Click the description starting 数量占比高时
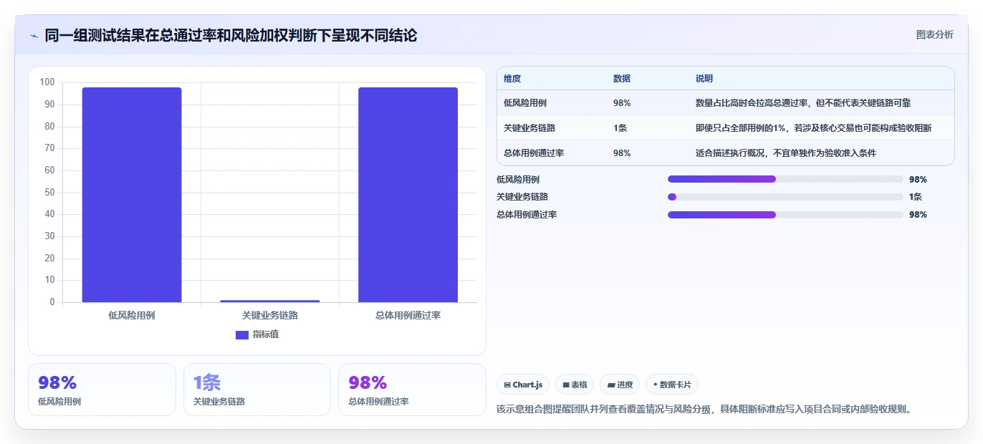 [803, 103]
